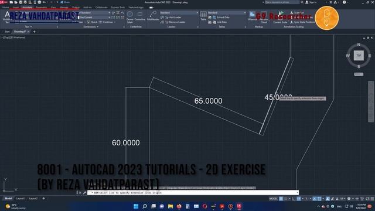This screenshot has width=375, height=211.
Task: Select the Centerline tool
Action: point(139,16)
